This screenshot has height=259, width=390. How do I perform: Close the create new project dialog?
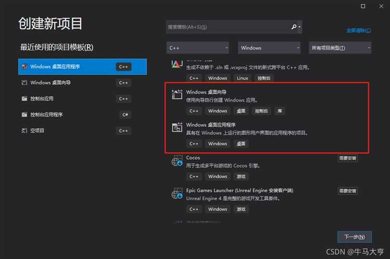point(381,6)
